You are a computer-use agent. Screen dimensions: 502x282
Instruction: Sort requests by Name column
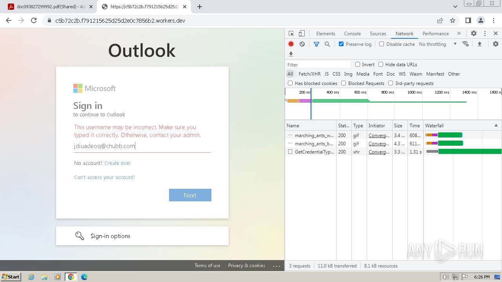click(x=311, y=125)
